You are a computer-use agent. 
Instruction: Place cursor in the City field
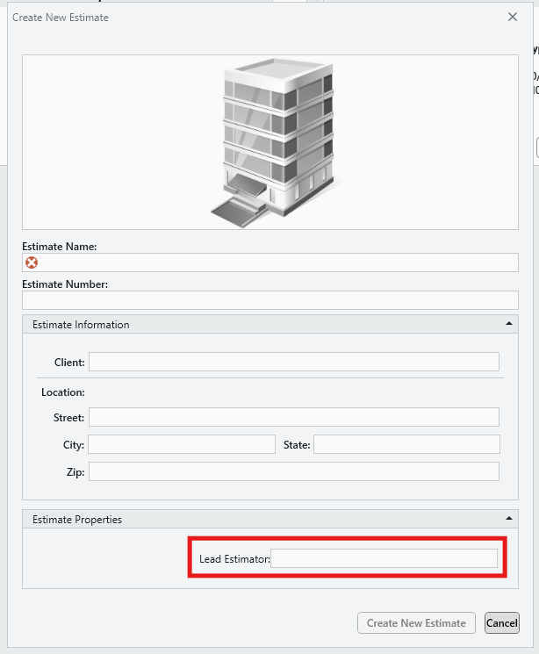click(181, 445)
